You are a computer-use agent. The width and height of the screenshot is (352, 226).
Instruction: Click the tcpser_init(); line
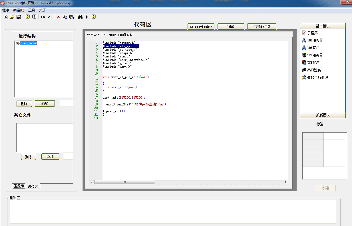[114, 111]
